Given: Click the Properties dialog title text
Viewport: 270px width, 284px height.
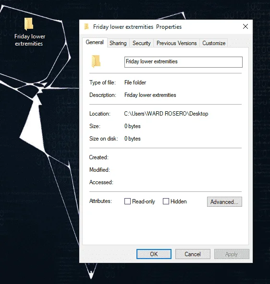Looking at the screenshot, I should coord(137,27).
